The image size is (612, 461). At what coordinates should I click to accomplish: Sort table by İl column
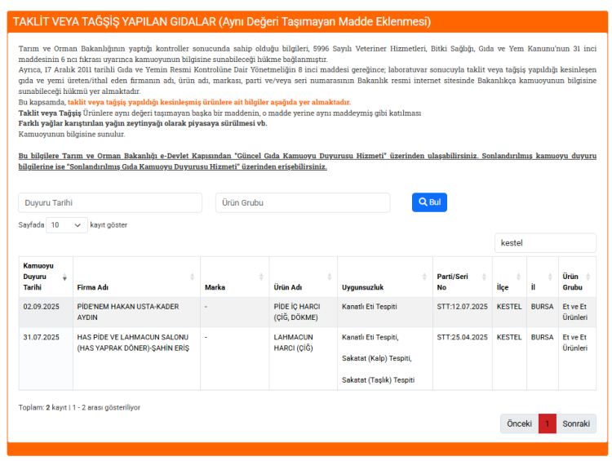click(x=541, y=287)
